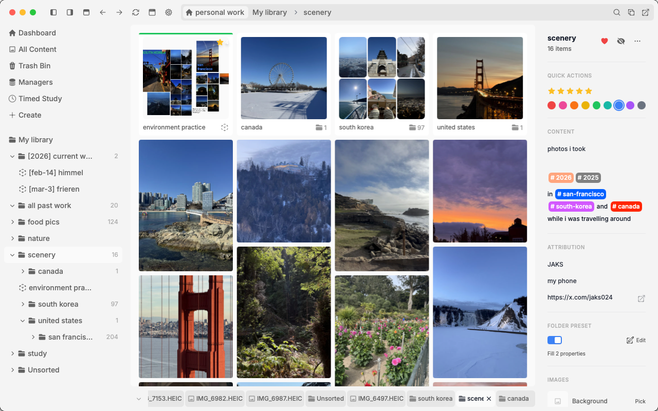
Task: Expand the food pics folder
Action: [13, 221]
